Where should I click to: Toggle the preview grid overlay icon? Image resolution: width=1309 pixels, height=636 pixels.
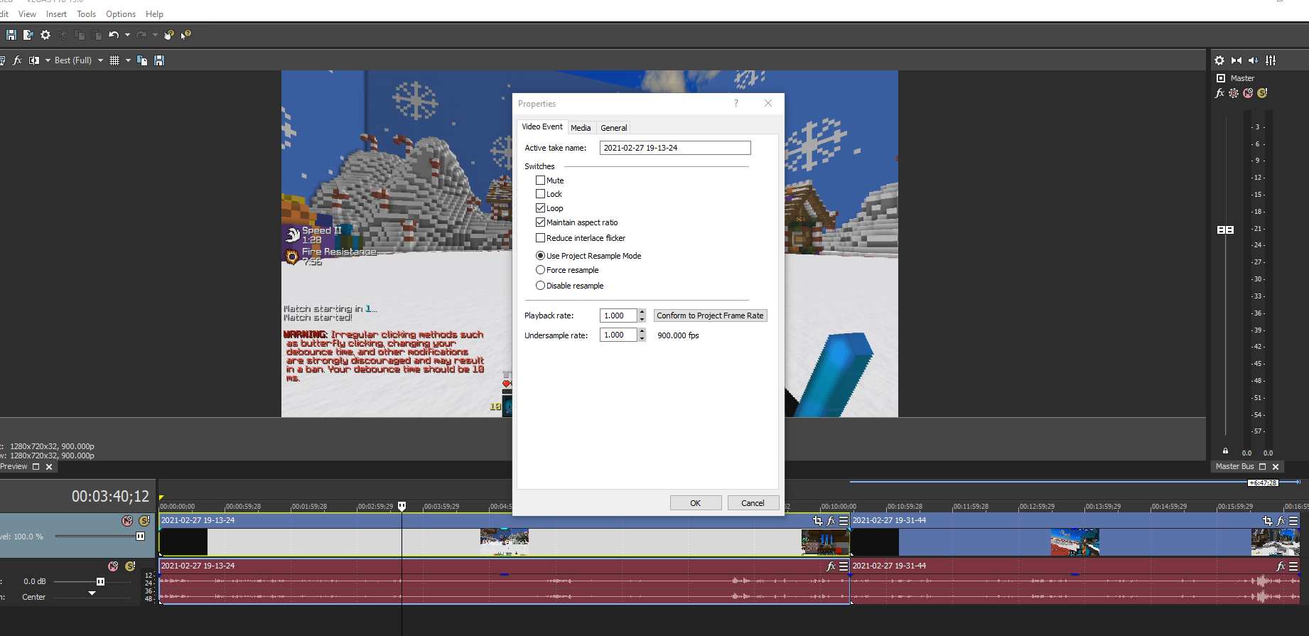114,60
